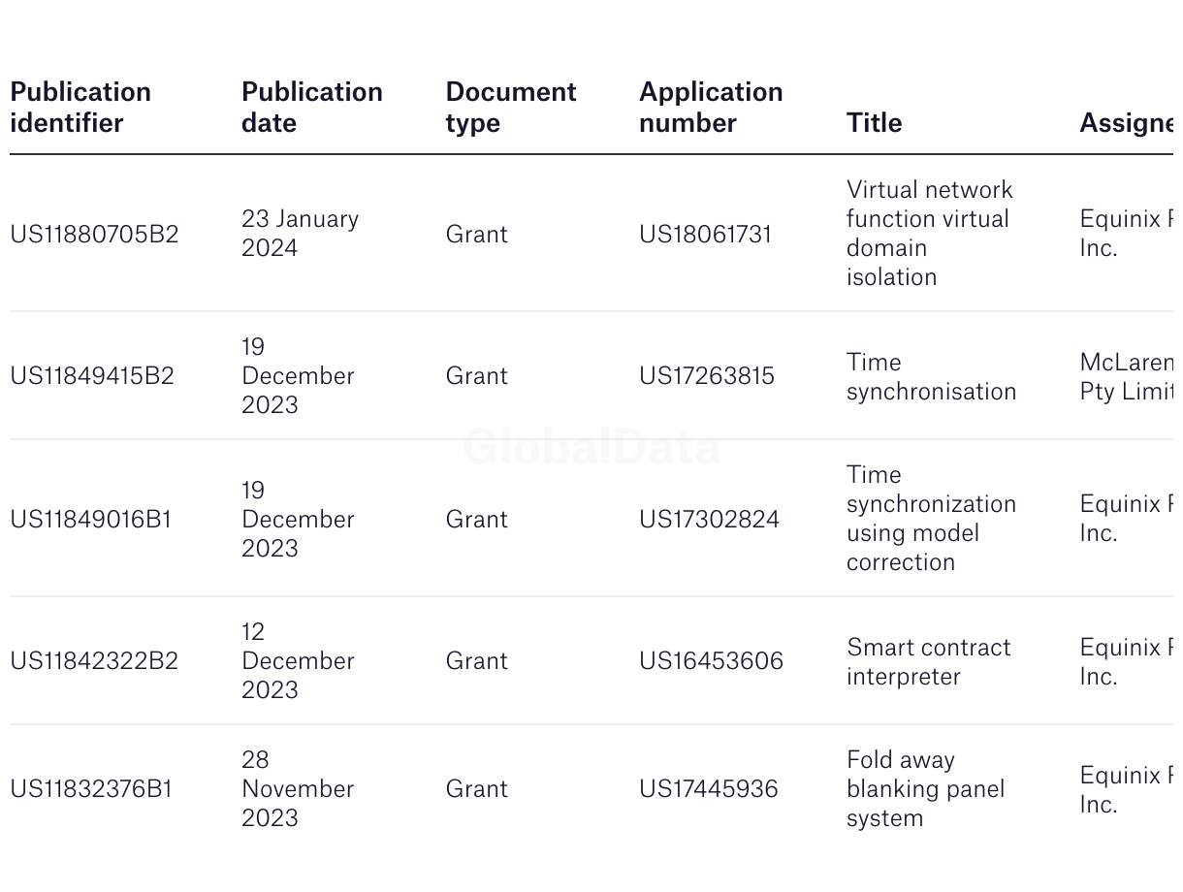Viewport: 1183px width, 892px height.
Task: Click the 23 January 2024 date cell
Action: [301, 233]
